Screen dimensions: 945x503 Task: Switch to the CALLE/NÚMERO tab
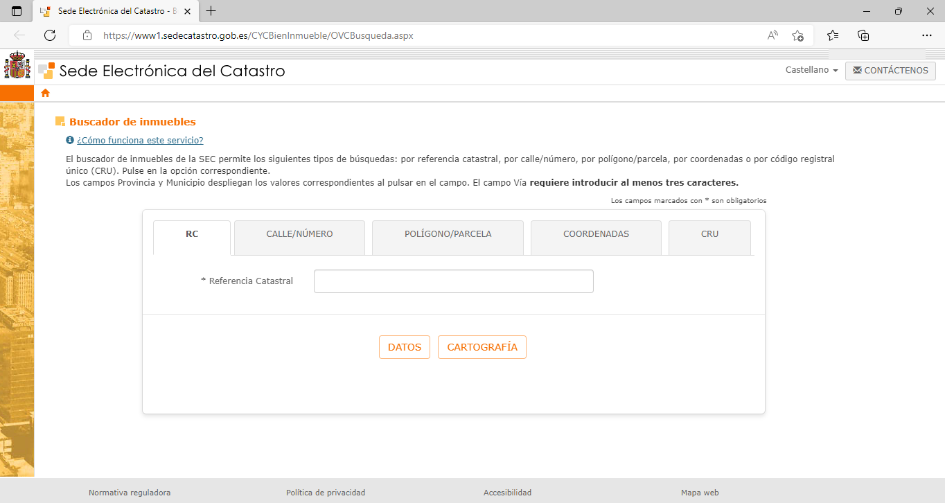click(299, 237)
